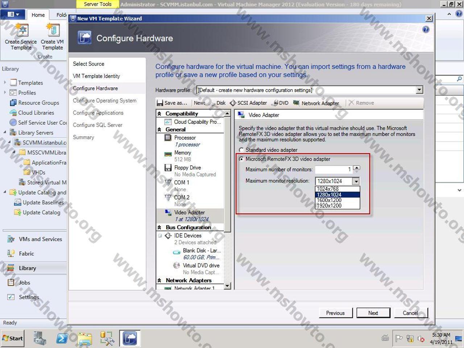Click the maximum number of monitors field
Image resolution: width=464 pixels, height=348 pixels.
(333, 169)
